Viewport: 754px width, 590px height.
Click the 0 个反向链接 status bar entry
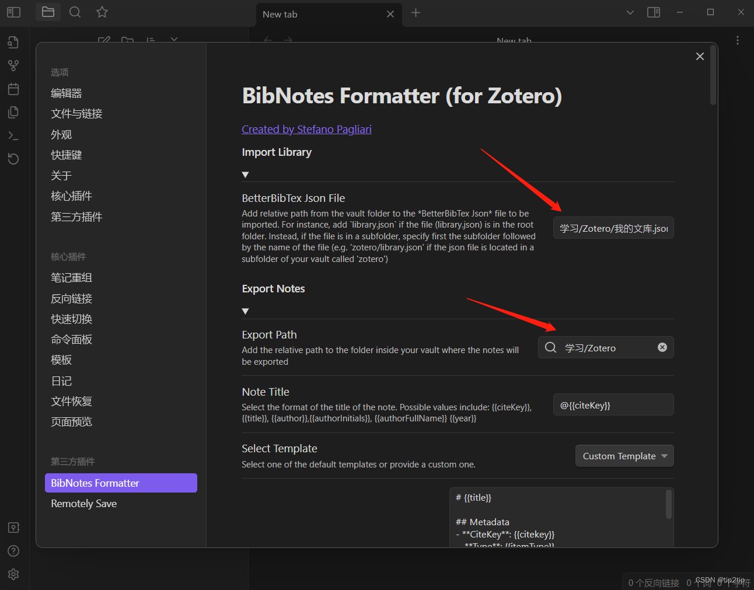654,582
